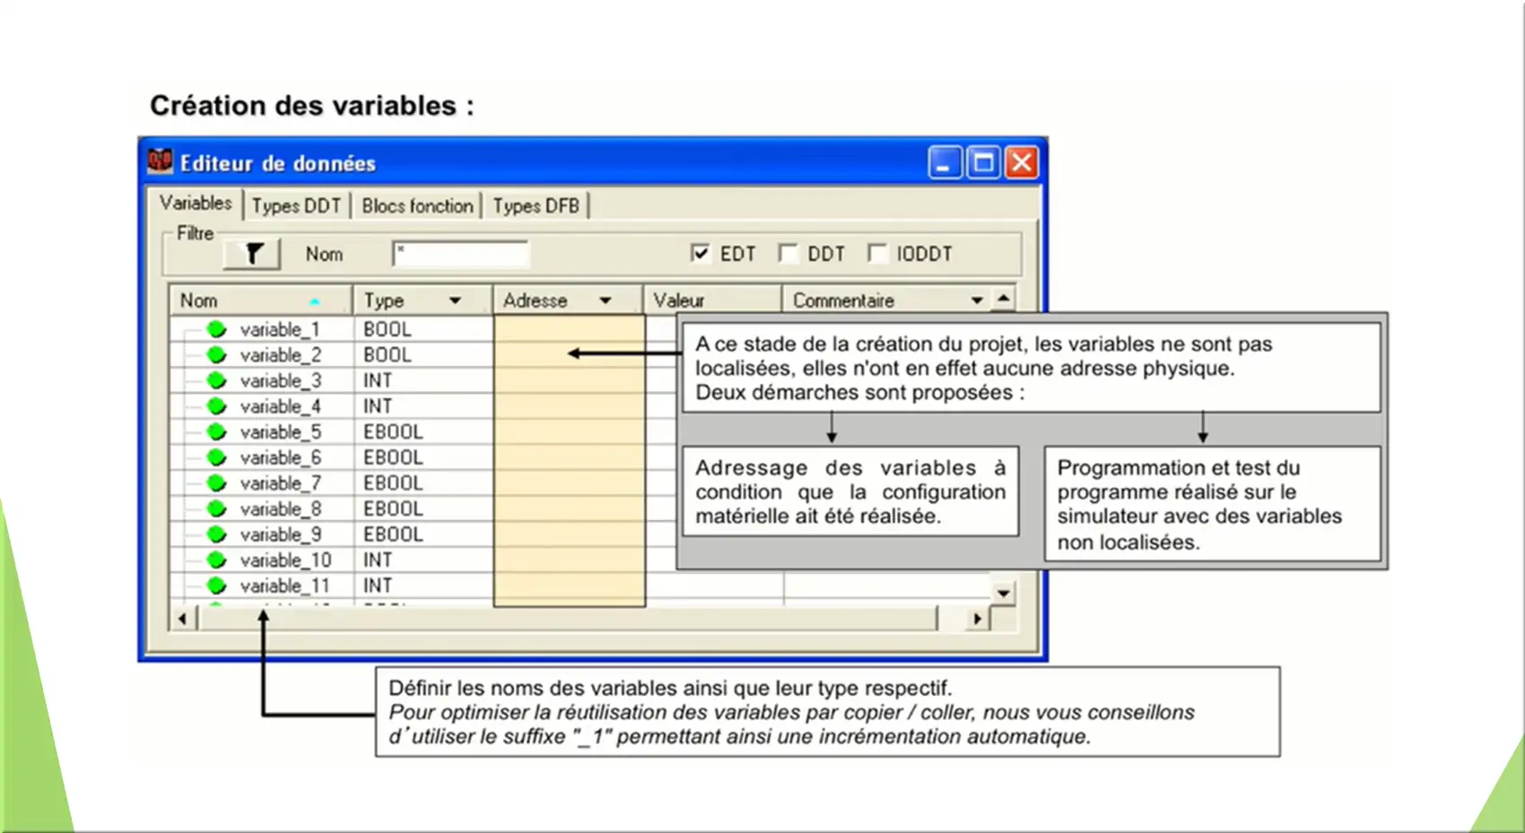Image resolution: width=1525 pixels, height=833 pixels.
Task: Select the variable_1 row name
Action: coord(280,329)
